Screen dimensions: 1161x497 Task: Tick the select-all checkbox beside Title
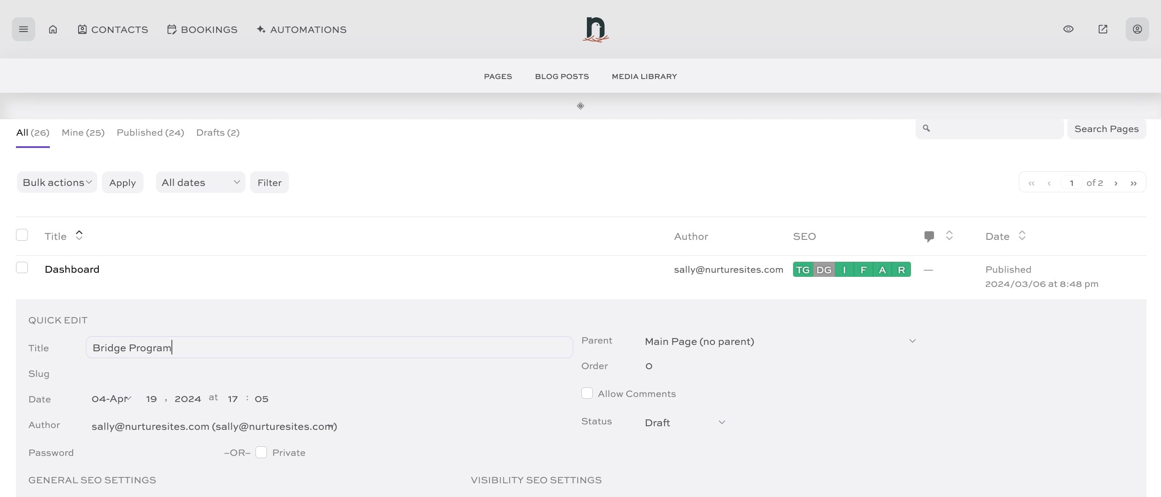[x=22, y=235]
